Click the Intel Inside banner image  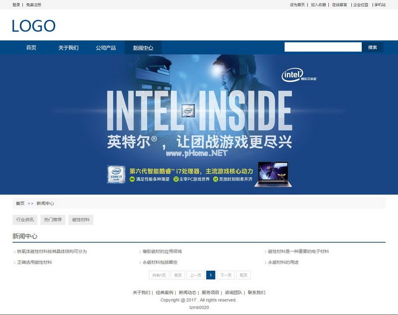pyautogui.click(x=199, y=124)
